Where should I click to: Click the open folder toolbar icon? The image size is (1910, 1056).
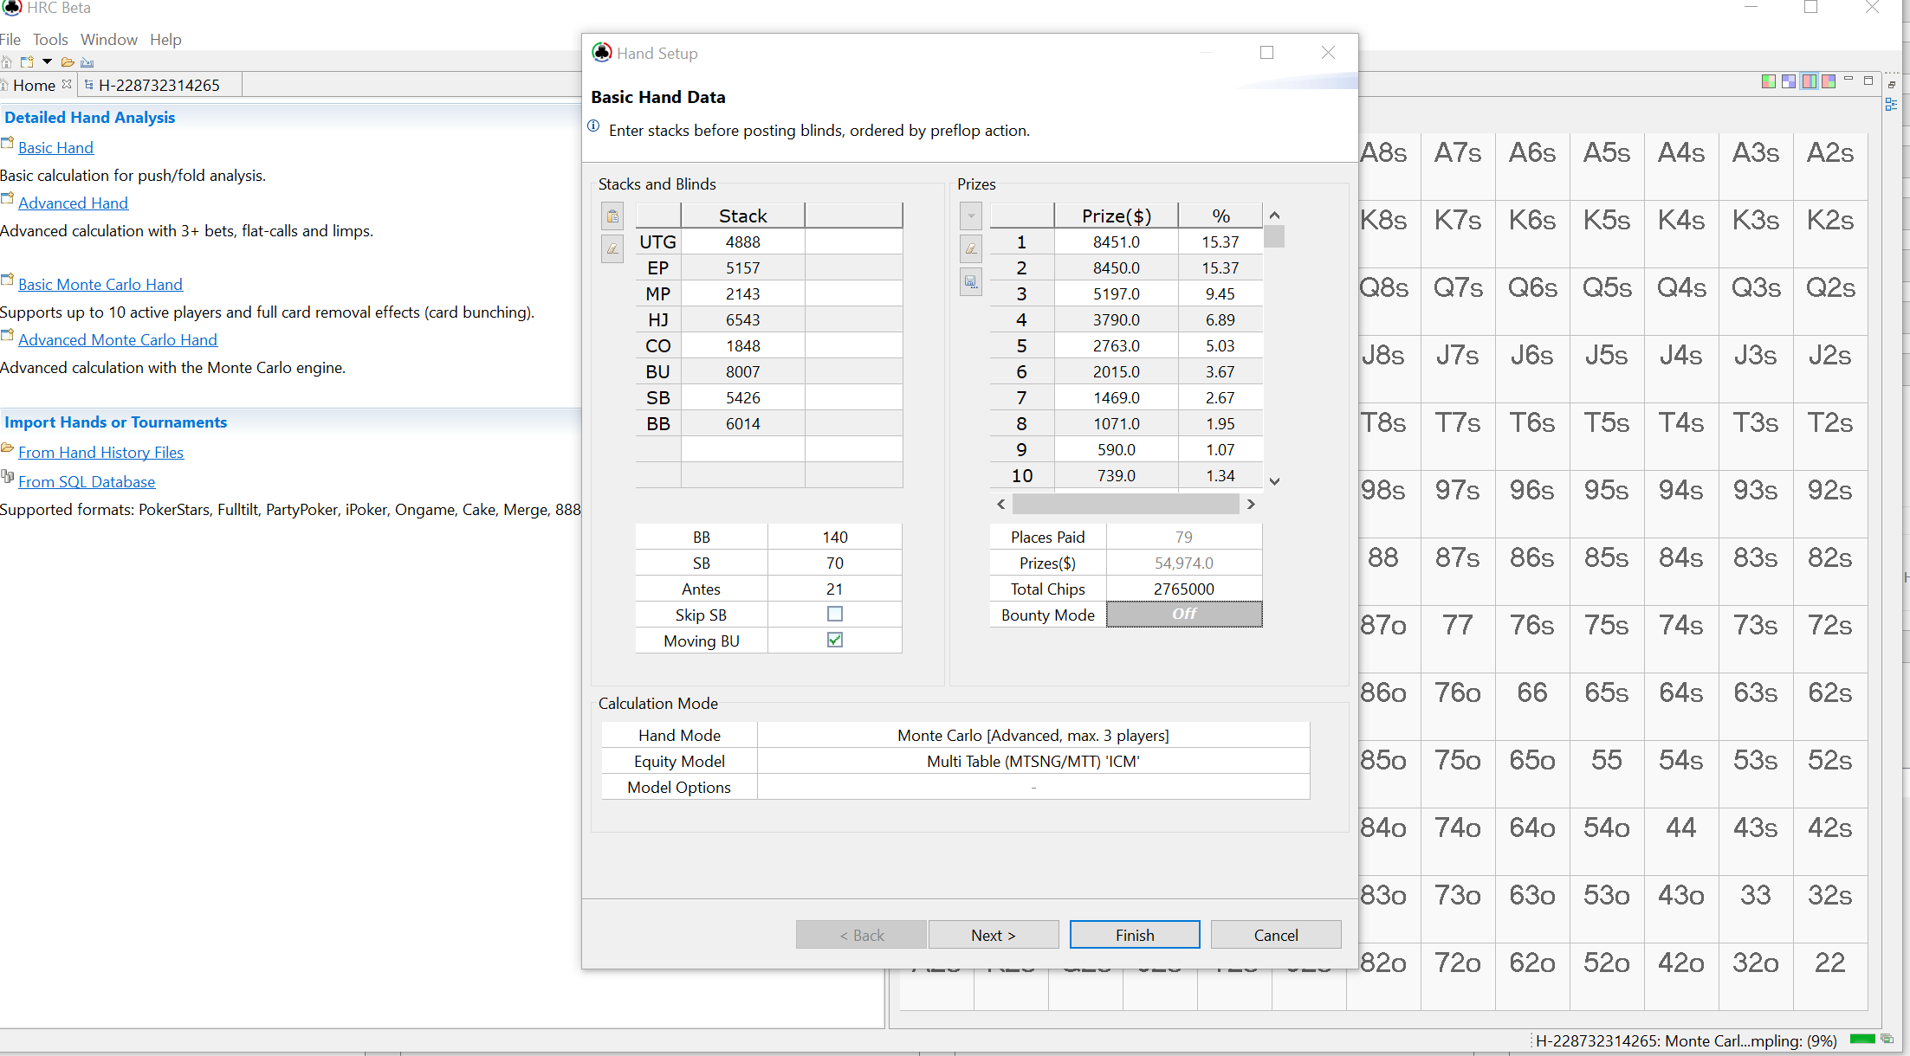[x=68, y=62]
